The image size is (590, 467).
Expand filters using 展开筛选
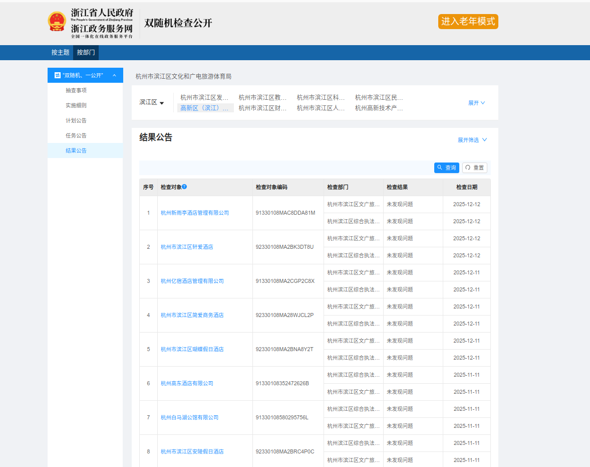tap(472, 140)
